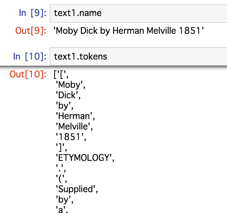Click the Out[10] output prompt area

tap(28, 74)
